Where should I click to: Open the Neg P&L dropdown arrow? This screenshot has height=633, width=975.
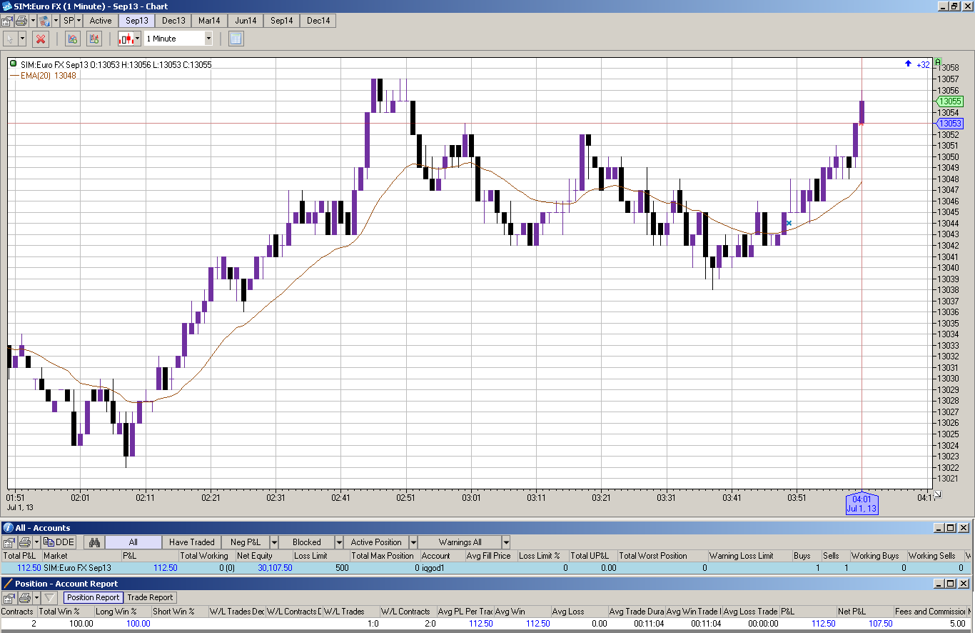274,542
